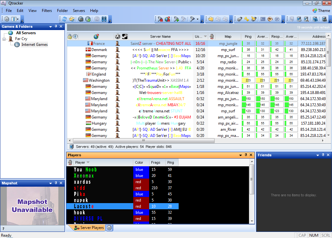Click the eye toolbar icon
332x238 pixels.
pyautogui.click(x=270, y=19)
